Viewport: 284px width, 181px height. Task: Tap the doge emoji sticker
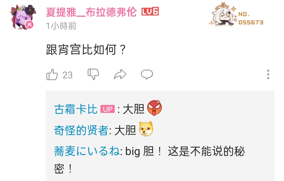coord(146,129)
